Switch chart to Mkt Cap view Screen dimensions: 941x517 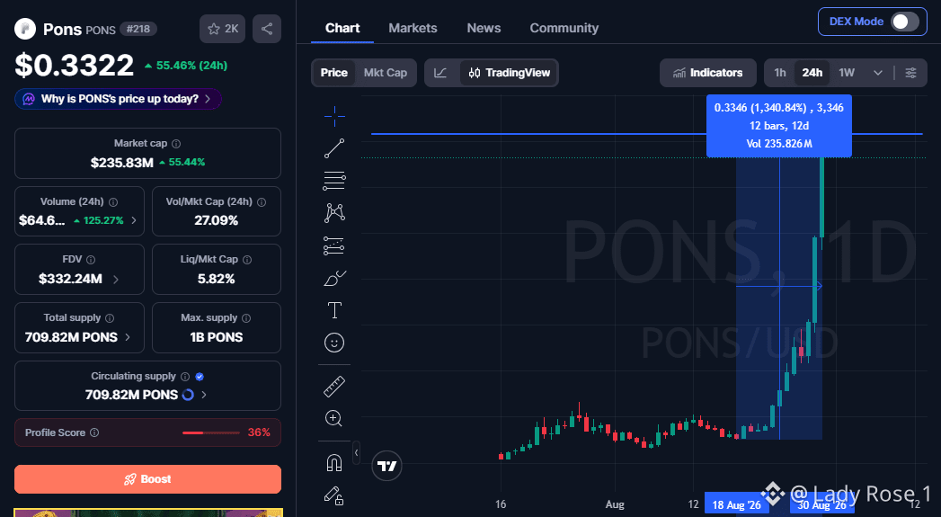(x=386, y=73)
